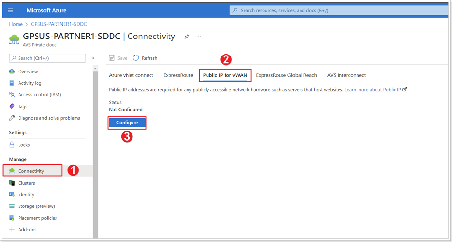Click the Locks padlock icon
This screenshot has width=452, height=242.
click(12, 144)
